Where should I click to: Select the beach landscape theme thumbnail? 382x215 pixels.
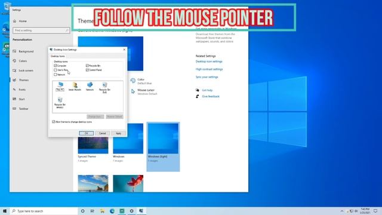93,183
